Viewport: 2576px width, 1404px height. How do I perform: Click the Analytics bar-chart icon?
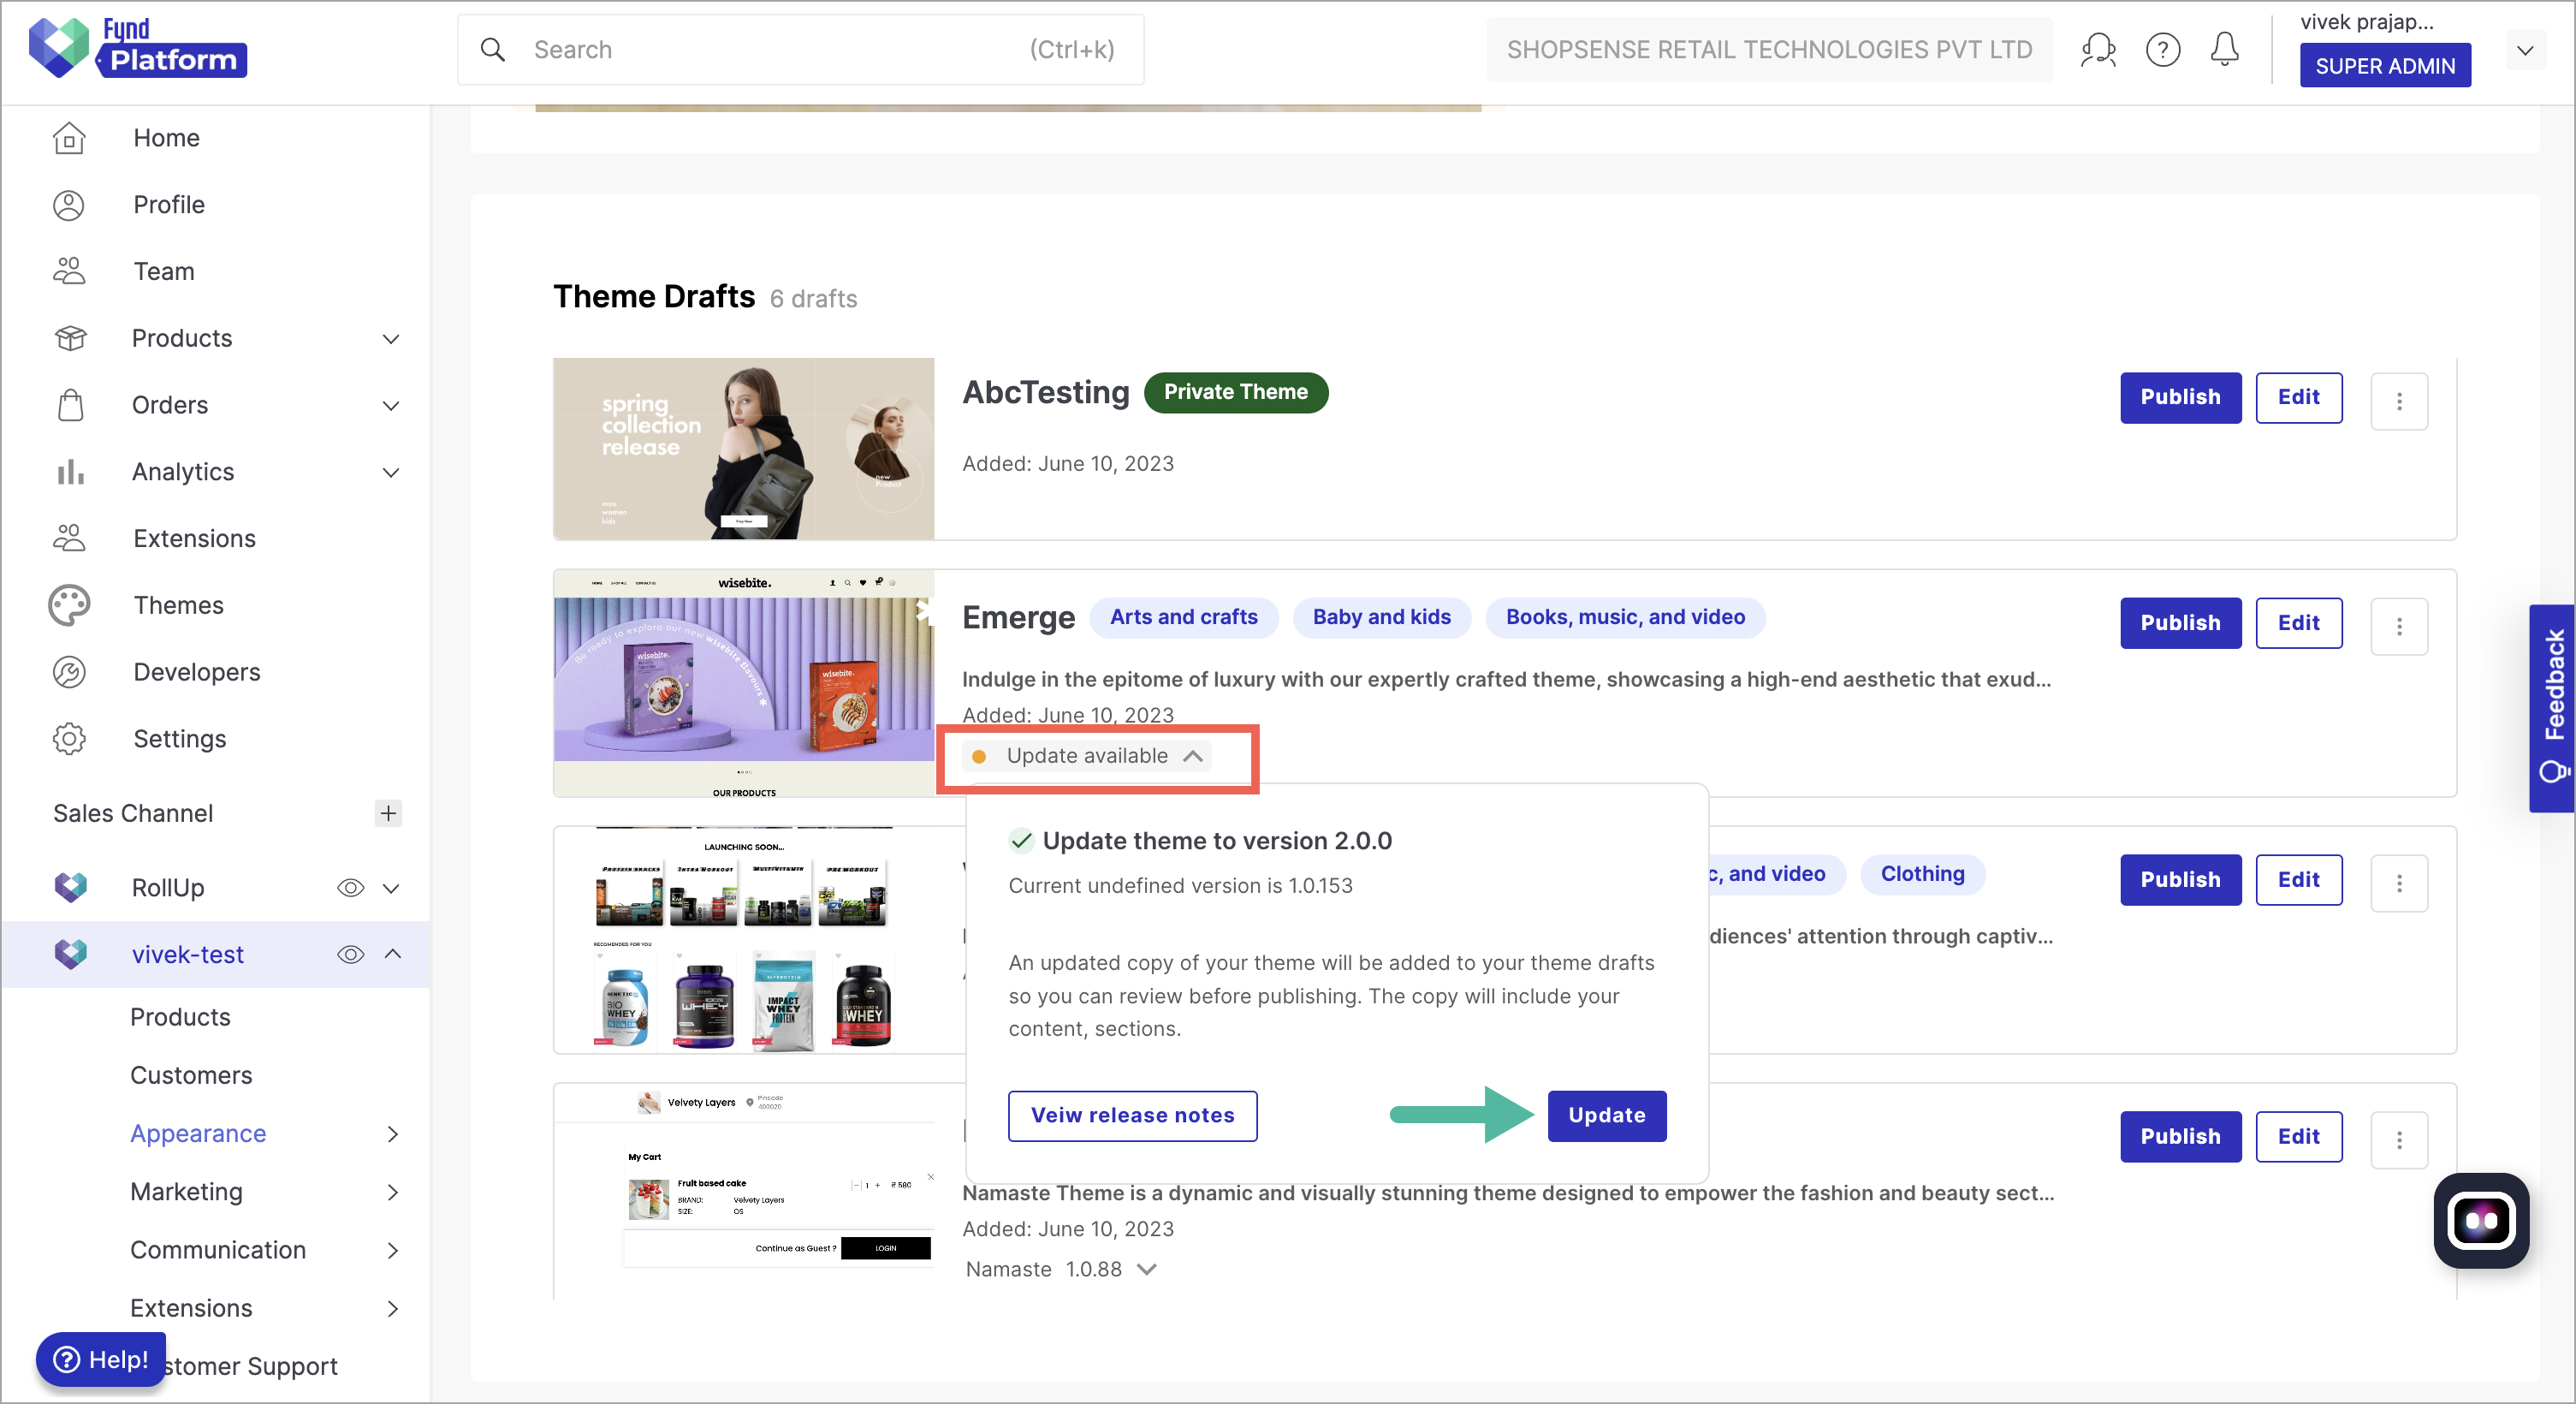tap(70, 471)
